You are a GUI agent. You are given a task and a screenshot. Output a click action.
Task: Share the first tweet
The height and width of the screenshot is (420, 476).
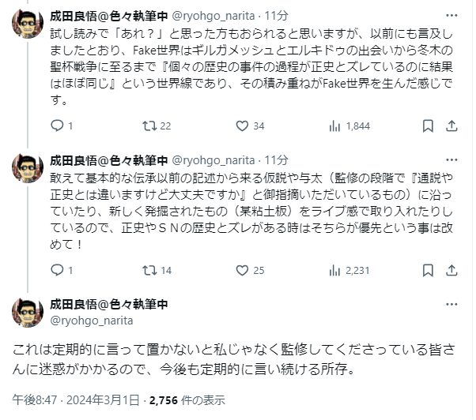click(x=453, y=125)
